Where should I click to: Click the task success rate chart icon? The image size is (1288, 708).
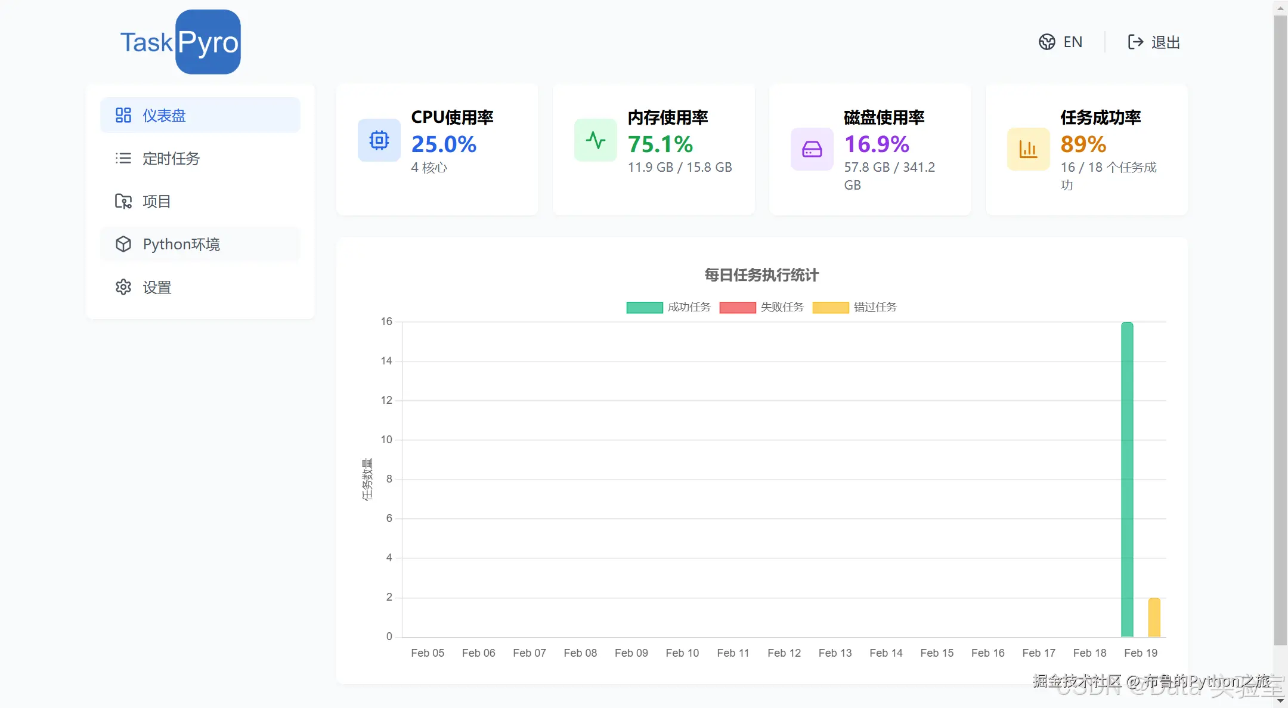click(1028, 149)
